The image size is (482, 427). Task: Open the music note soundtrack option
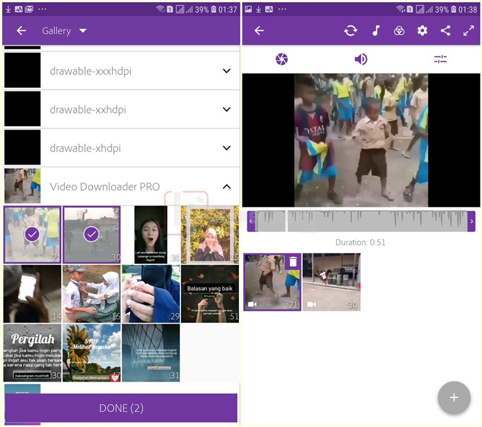coord(376,30)
